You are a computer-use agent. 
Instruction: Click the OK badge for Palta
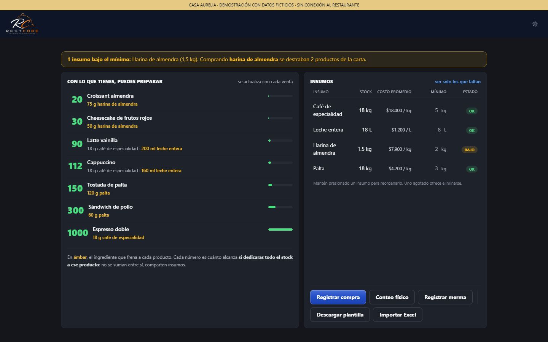472,169
